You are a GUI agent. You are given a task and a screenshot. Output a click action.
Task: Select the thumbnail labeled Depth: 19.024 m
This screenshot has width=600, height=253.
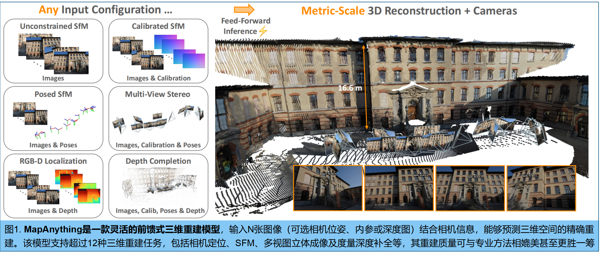(x=470, y=188)
